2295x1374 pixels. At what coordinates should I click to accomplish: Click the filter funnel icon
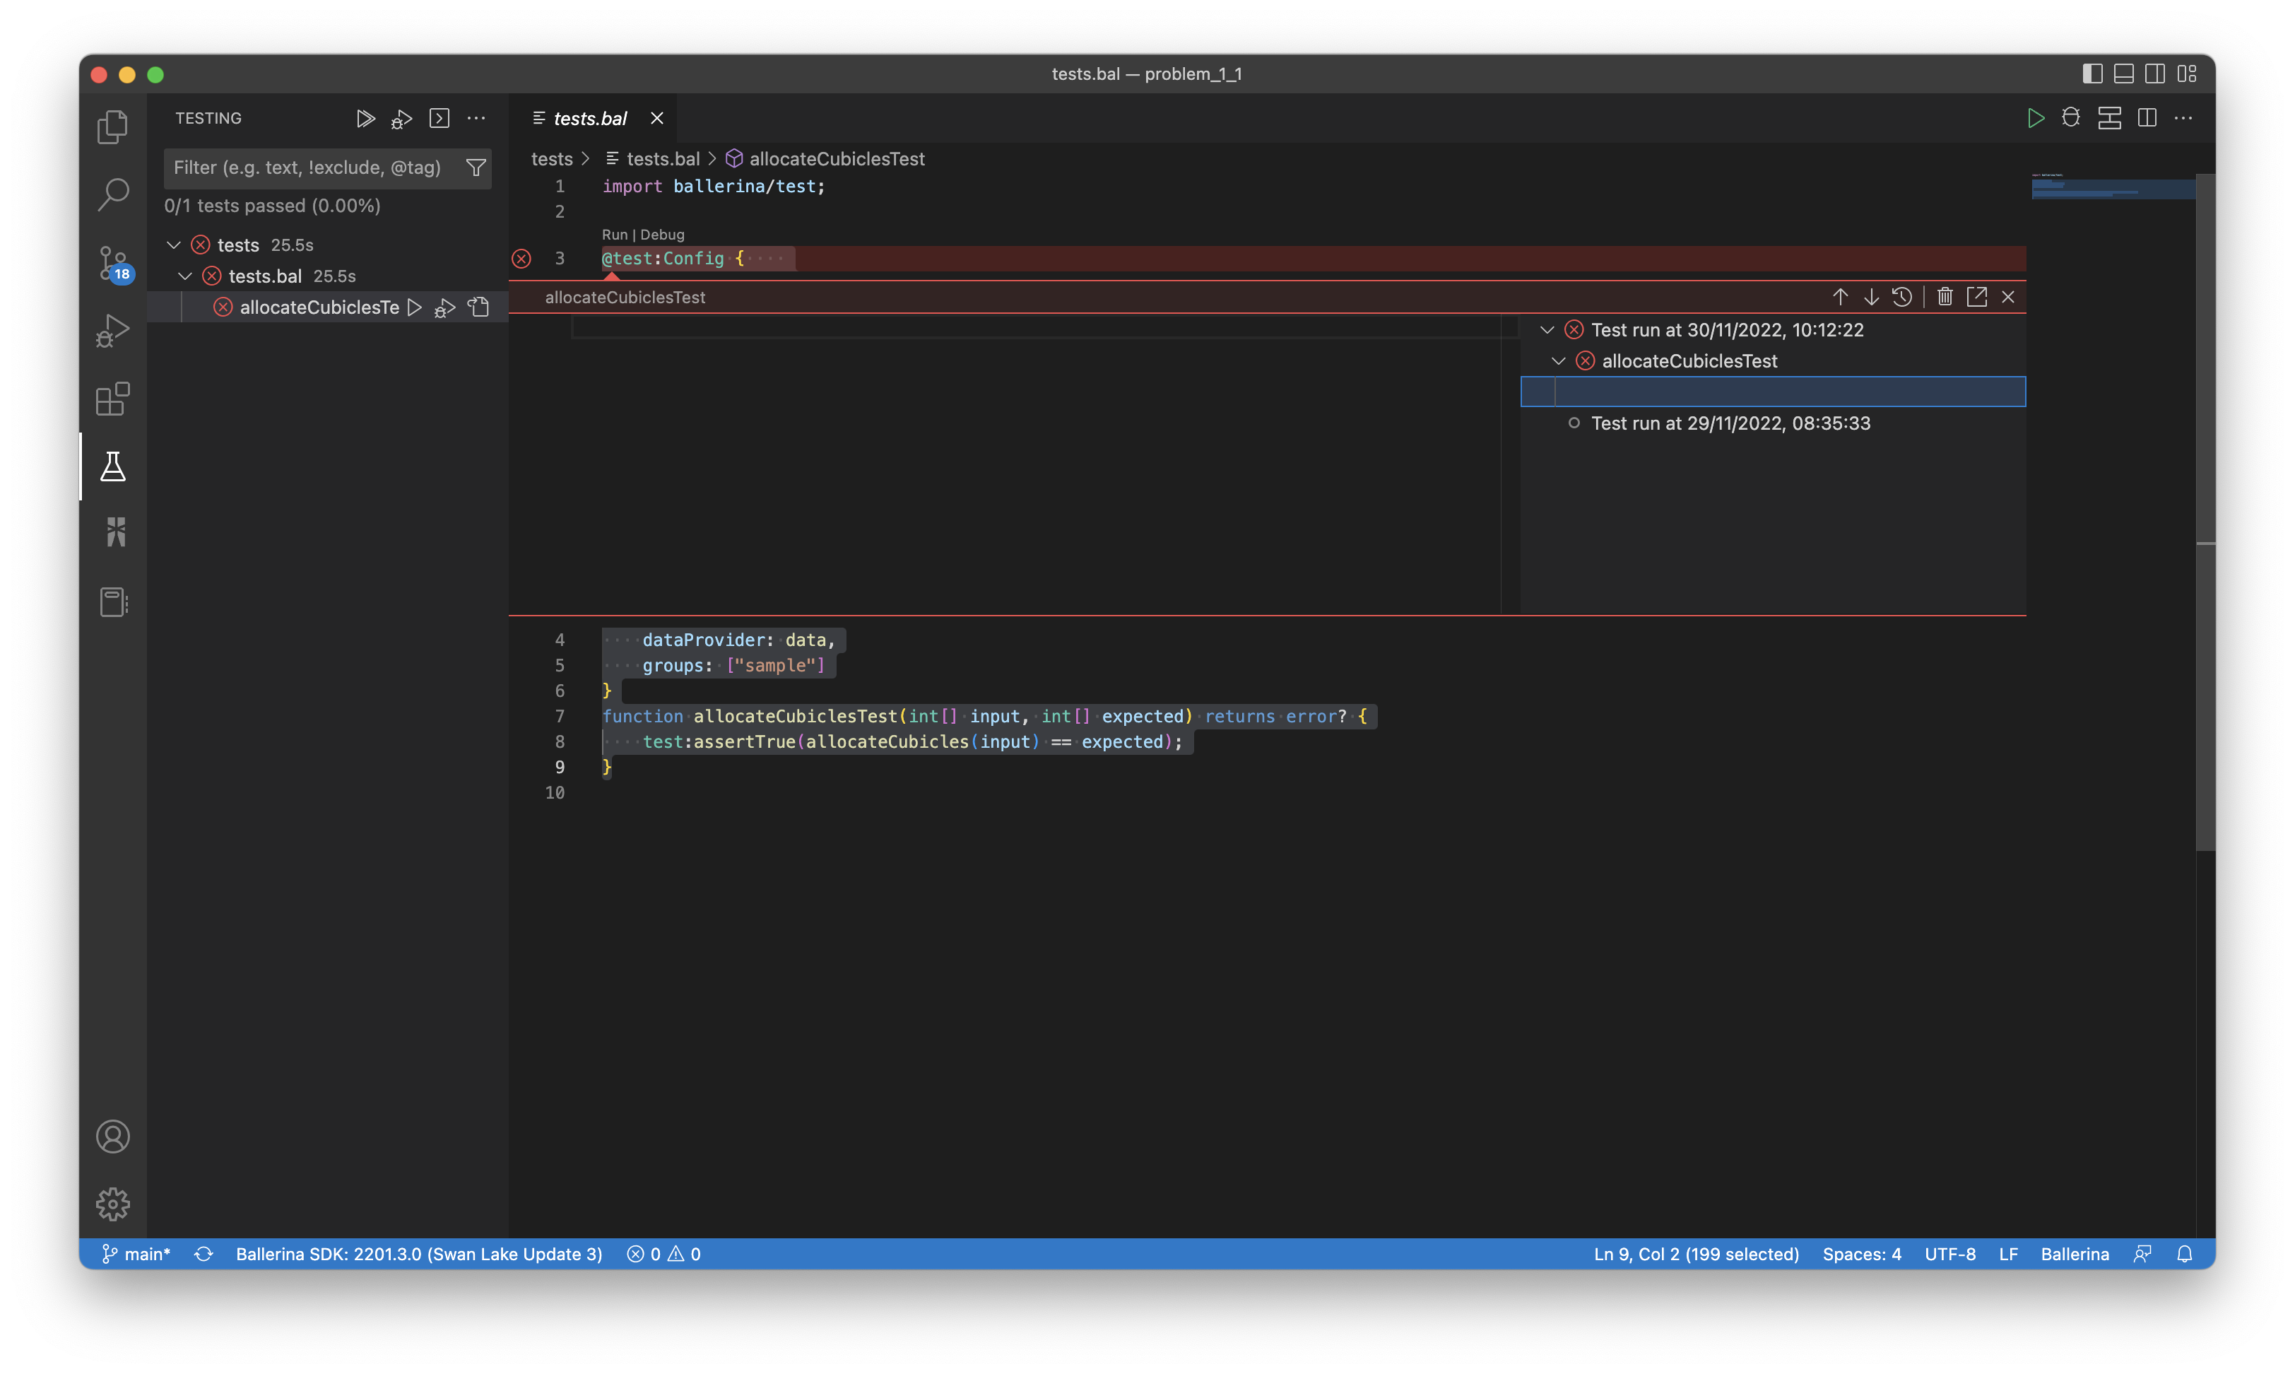[476, 168]
